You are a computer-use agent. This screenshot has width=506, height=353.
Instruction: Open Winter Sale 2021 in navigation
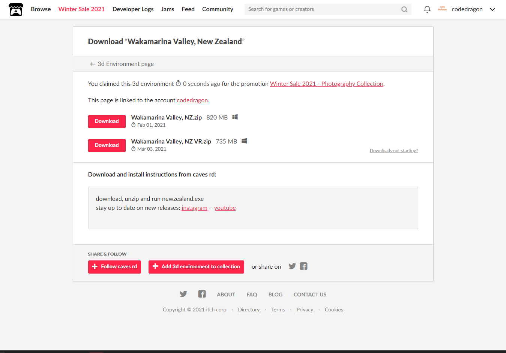point(81,9)
